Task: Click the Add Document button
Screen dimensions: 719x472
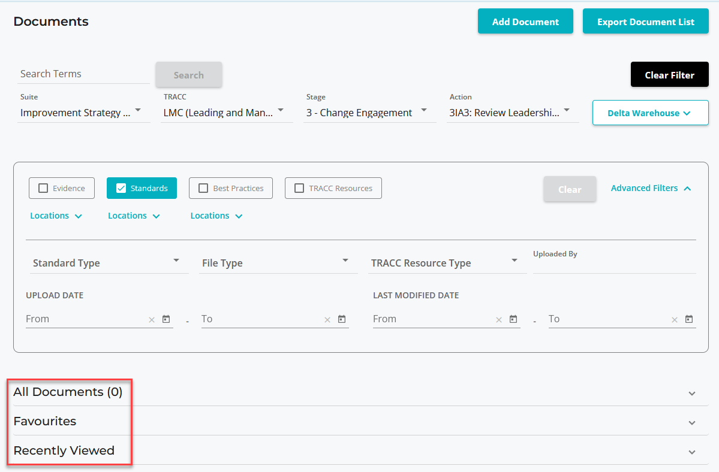Action: (x=525, y=22)
